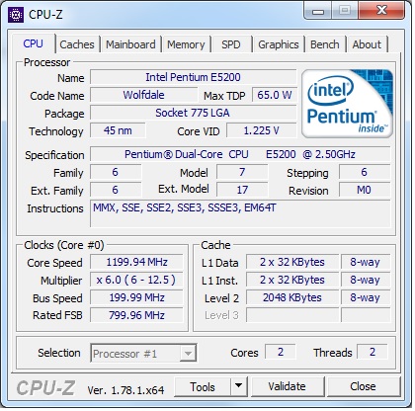415x411 pixels.
Task: Click the L1 Inst. '8-way' associativity
Action: click(x=366, y=280)
